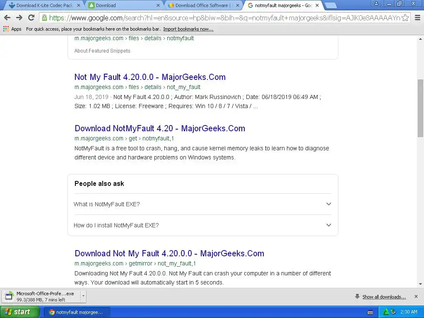Open the Windows Start button

pyautogui.click(x=20, y=312)
